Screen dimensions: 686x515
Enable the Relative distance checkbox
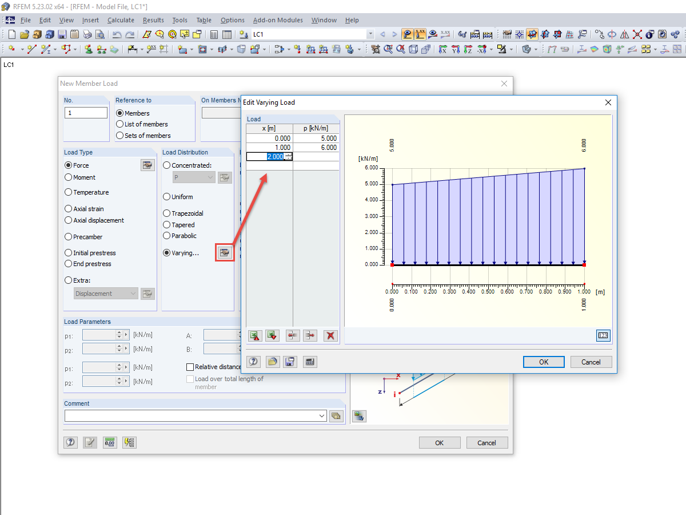pos(190,367)
